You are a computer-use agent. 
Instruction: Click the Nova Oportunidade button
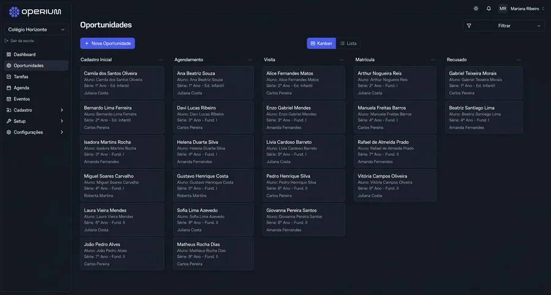pos(108,43)
